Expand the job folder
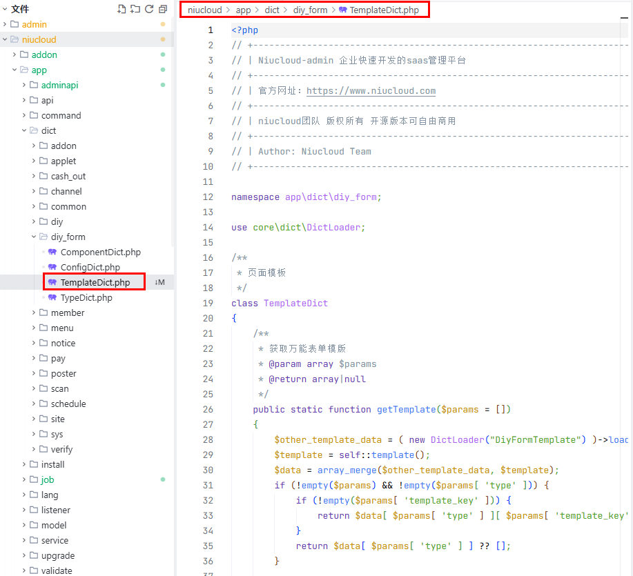 click(47, 479)
